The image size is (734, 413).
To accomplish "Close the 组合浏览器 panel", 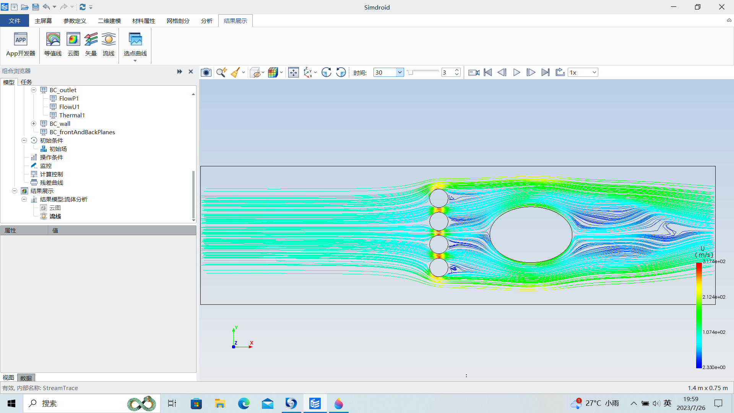I will click(191, 72).
